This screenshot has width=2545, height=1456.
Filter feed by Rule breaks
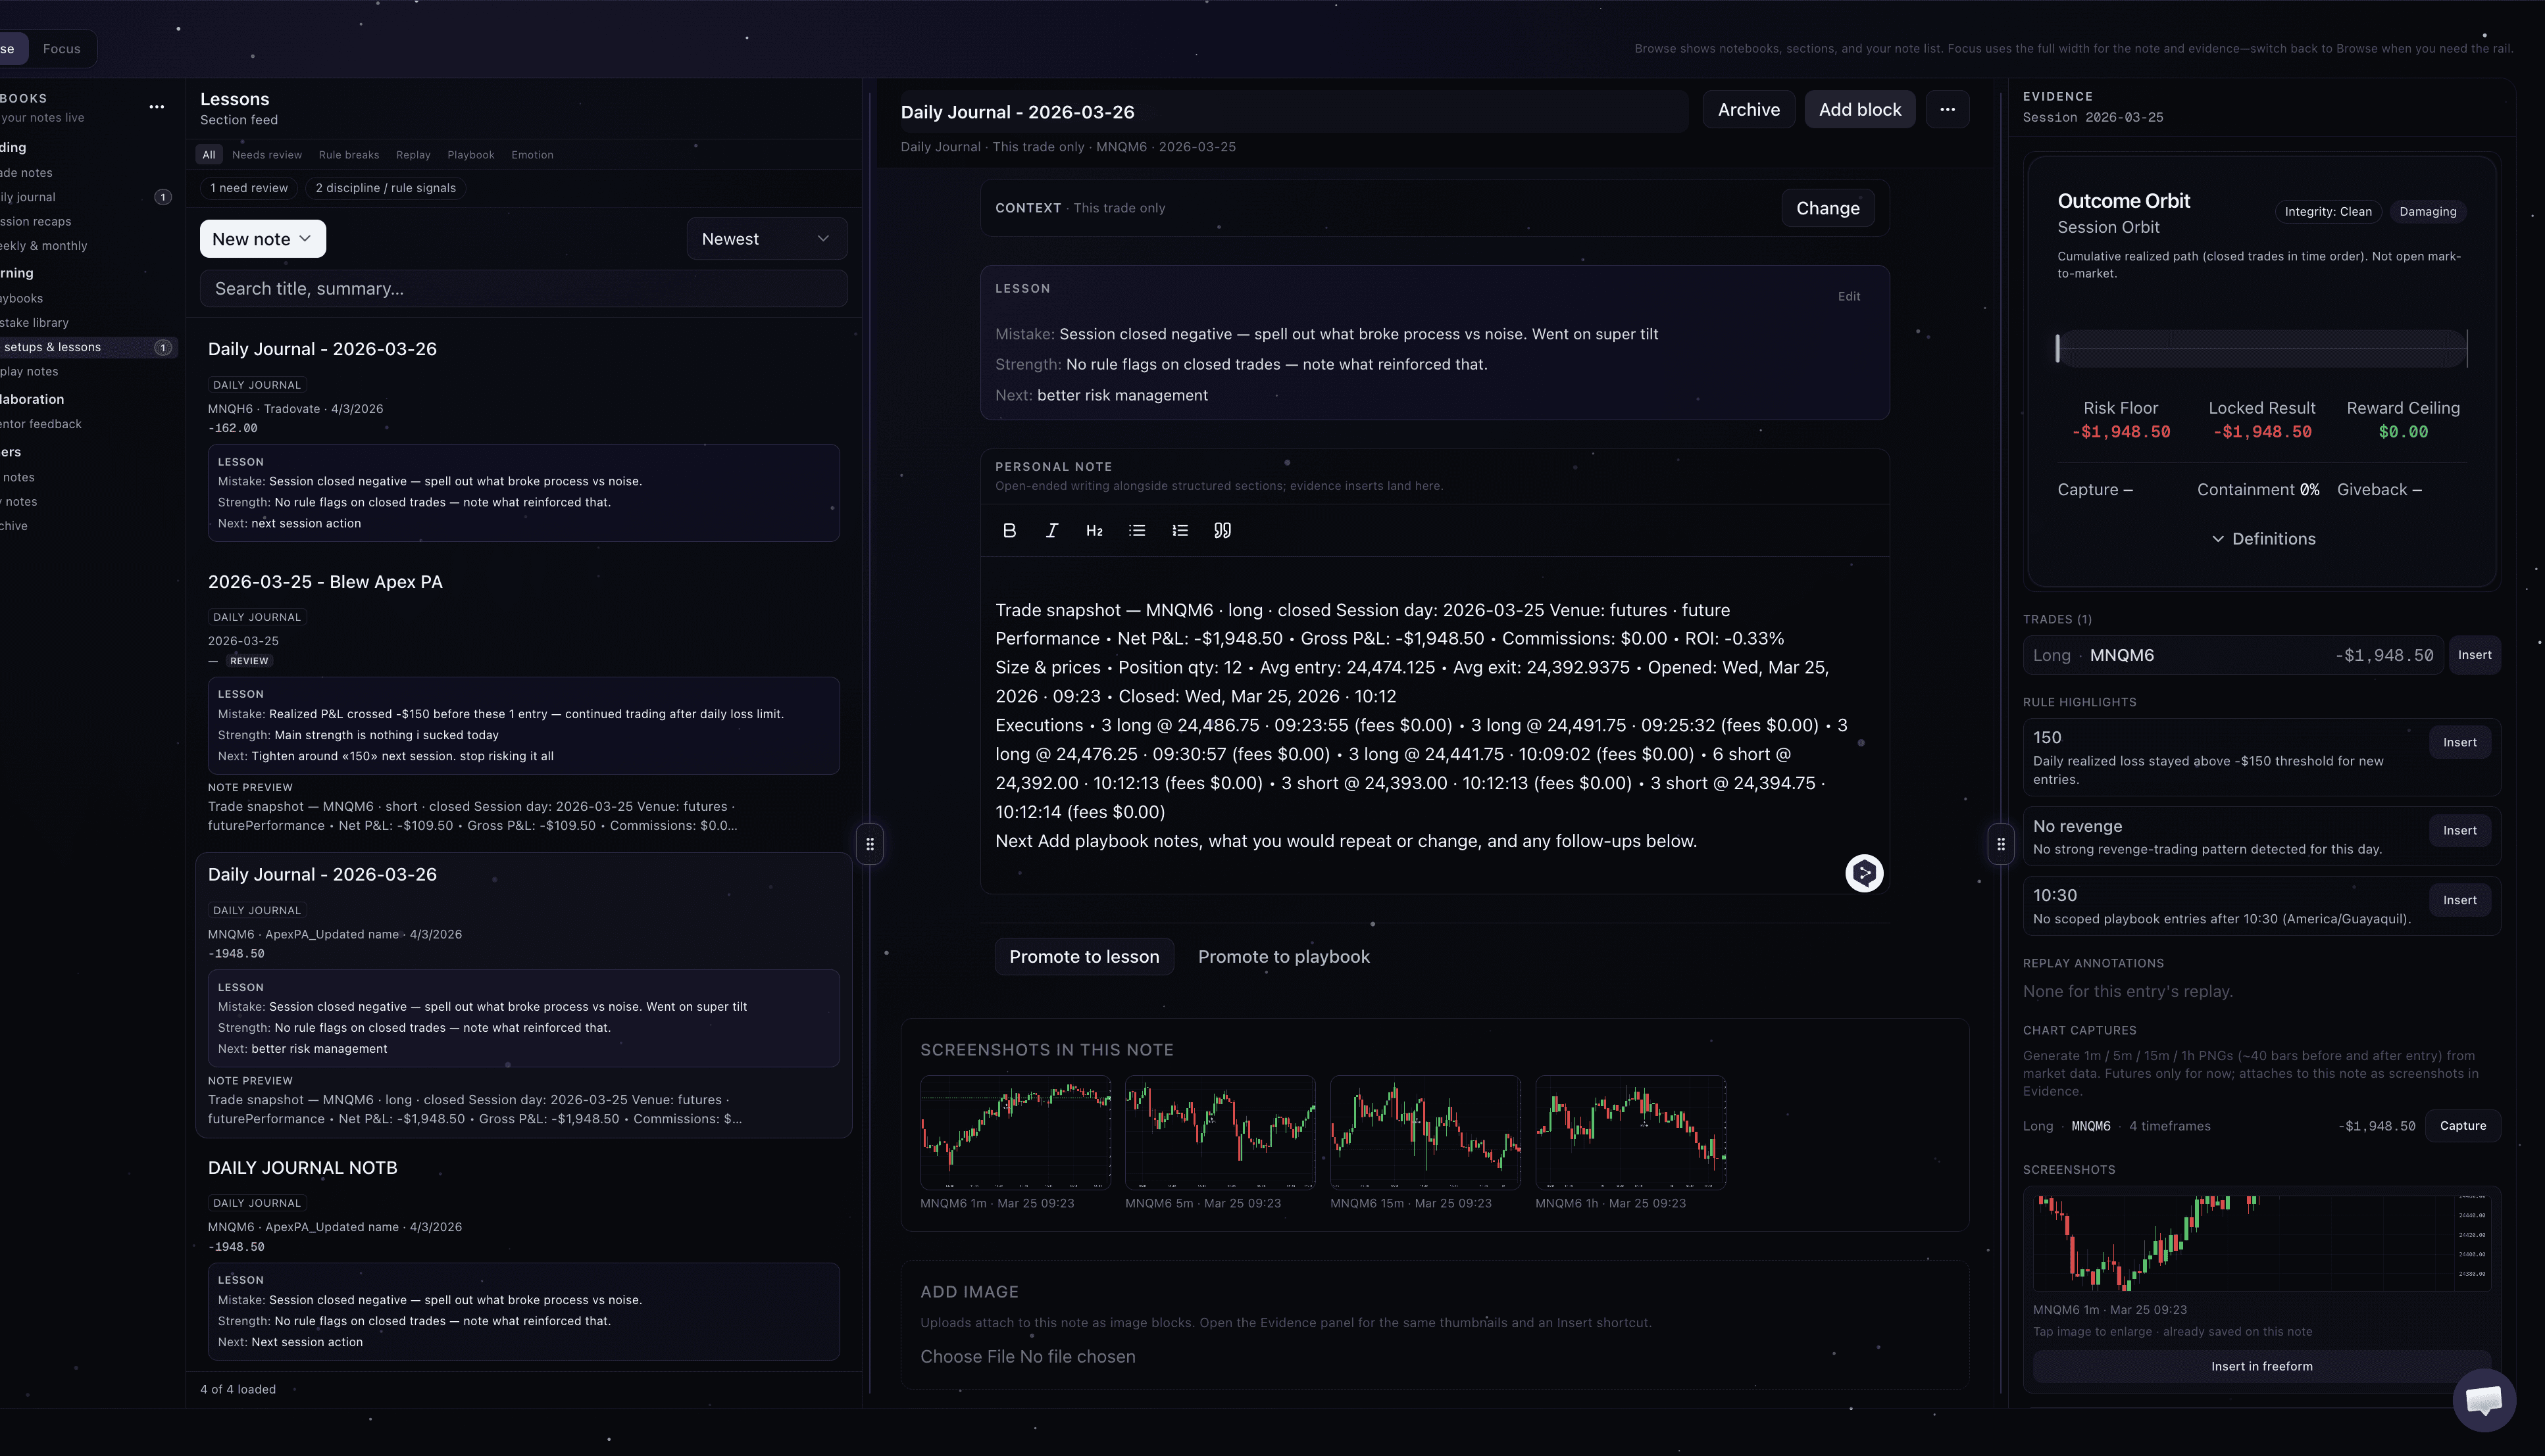[348, 155]
